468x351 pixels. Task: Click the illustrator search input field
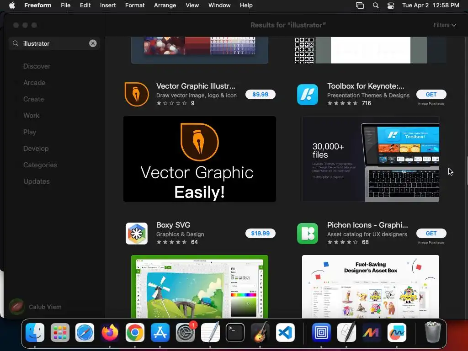coord(54,43)
